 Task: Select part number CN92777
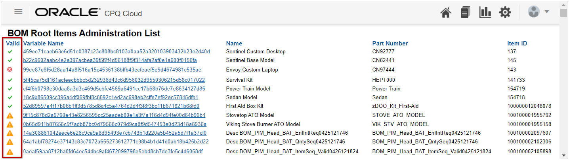tap(383, 52)
